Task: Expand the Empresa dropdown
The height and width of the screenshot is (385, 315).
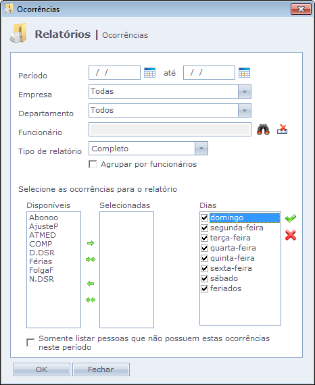Action: point(245,91)
